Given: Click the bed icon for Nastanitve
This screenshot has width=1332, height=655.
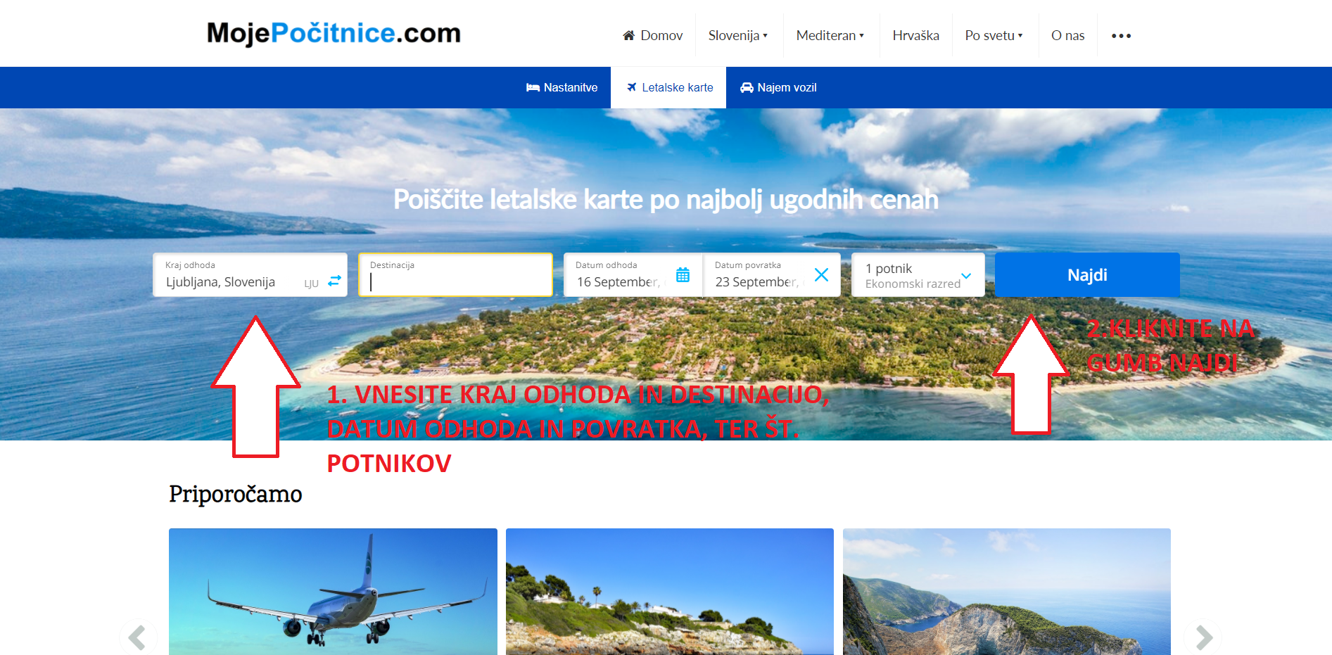Looking at the screenshot, I should point(533,87).
